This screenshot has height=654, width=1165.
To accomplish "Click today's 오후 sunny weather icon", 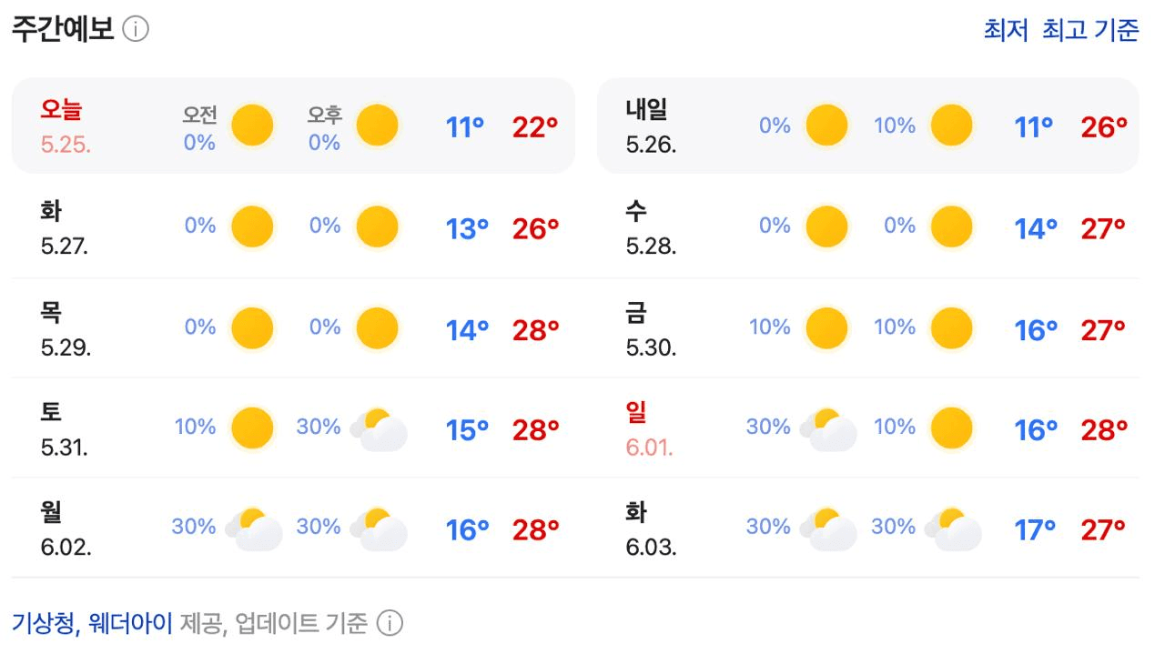I will [377, 126].
